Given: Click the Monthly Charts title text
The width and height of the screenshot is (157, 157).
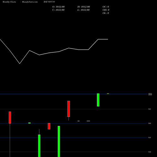Looking at the screenshot, I should (9, 2).
